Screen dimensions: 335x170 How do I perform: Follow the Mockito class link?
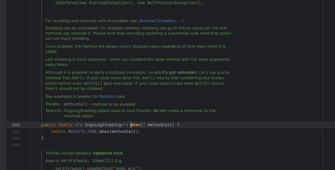107,97
